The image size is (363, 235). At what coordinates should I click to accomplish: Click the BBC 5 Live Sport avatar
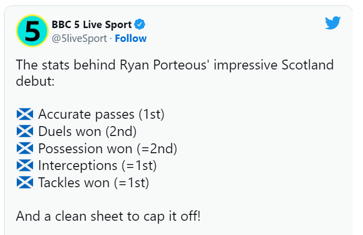[x=32, y=31]
